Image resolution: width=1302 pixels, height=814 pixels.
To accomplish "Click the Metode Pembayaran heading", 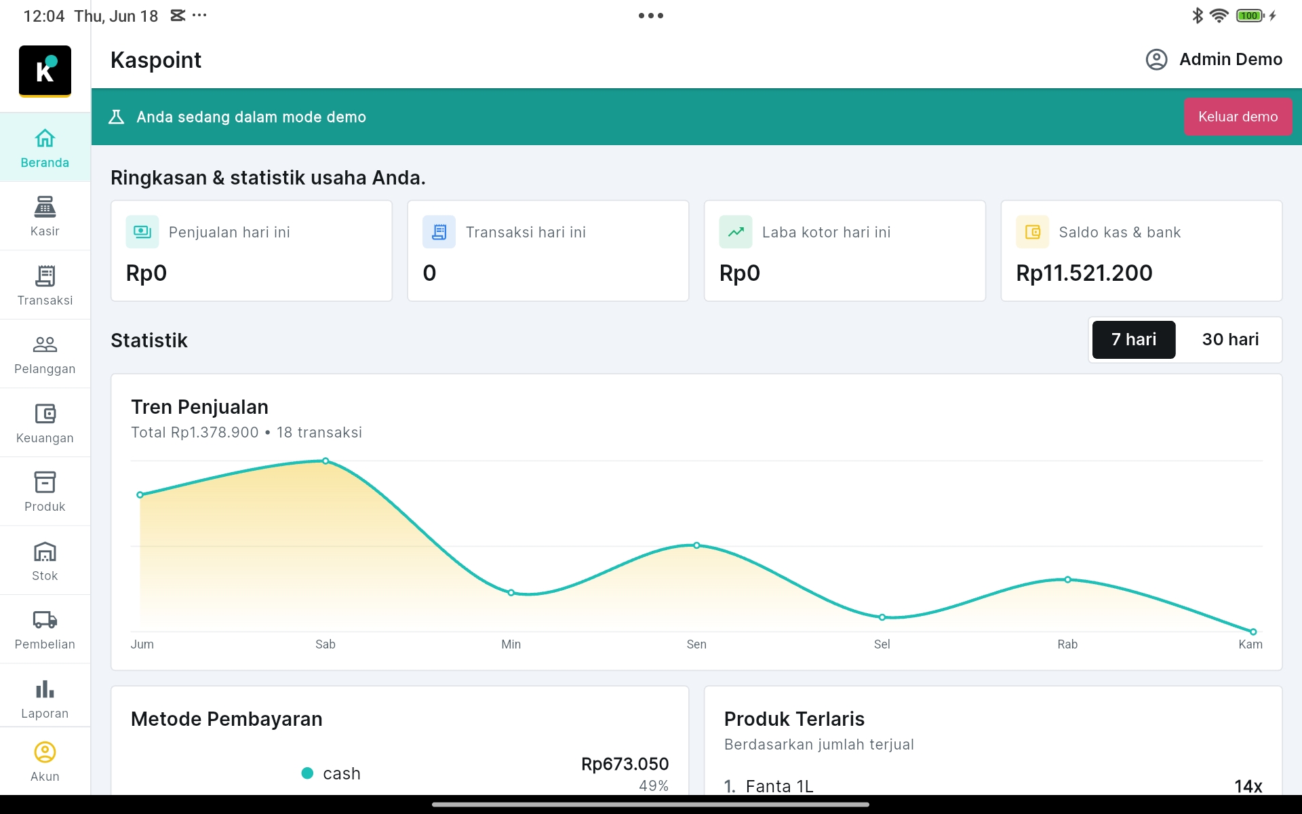I will (226, 719).
